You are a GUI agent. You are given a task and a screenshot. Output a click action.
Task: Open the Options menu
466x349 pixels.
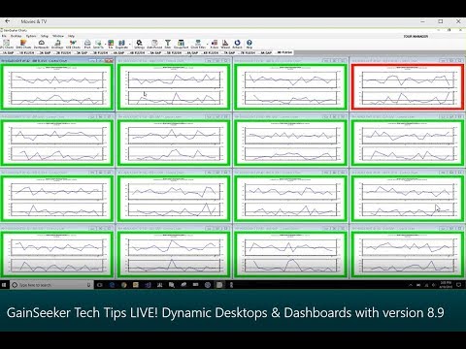coord(31,36)
